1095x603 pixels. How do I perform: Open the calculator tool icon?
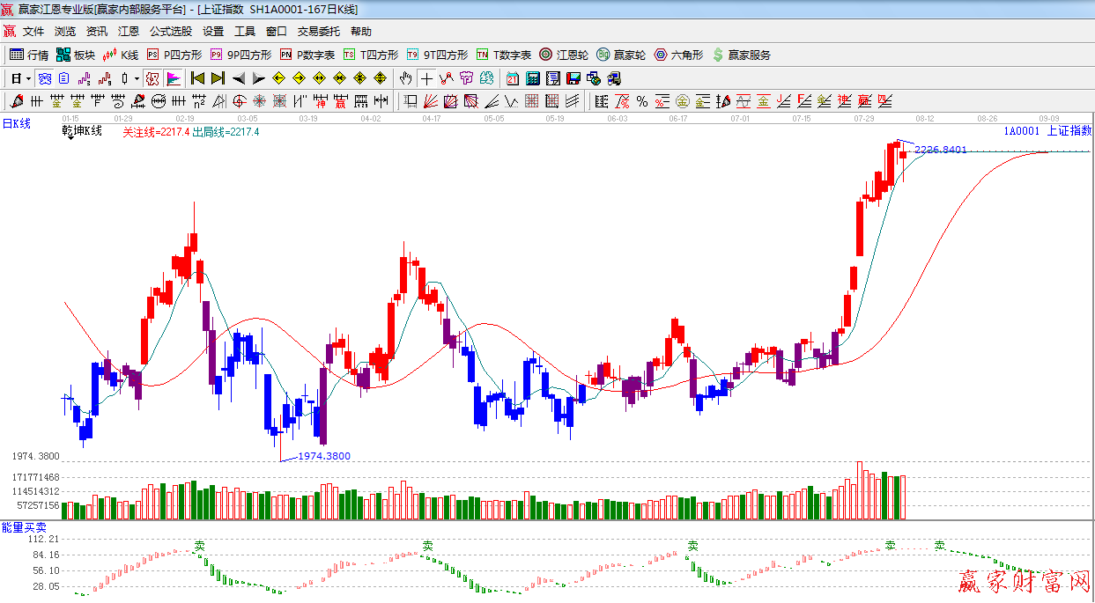click(x=532, y=78)
